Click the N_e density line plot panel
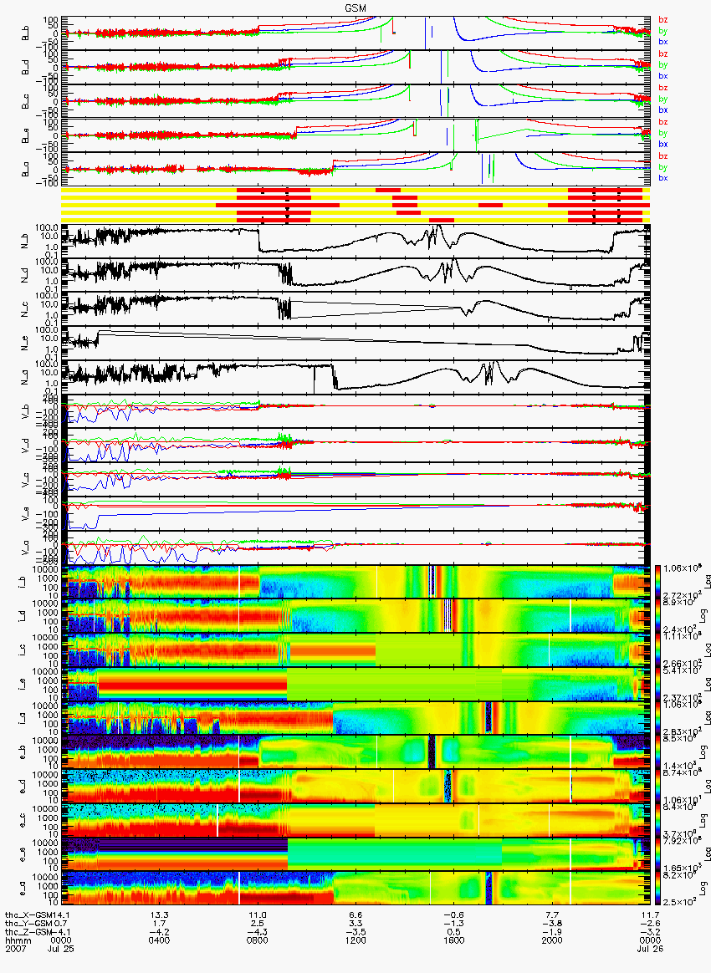This screenshot has height=973, width=711. click(x=355, y=343)
